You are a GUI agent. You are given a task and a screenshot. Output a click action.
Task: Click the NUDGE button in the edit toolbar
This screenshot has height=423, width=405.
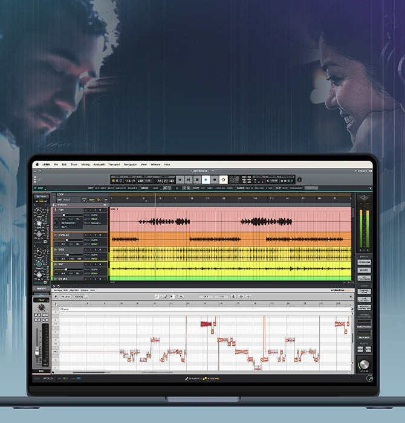(x=144, y=188)
